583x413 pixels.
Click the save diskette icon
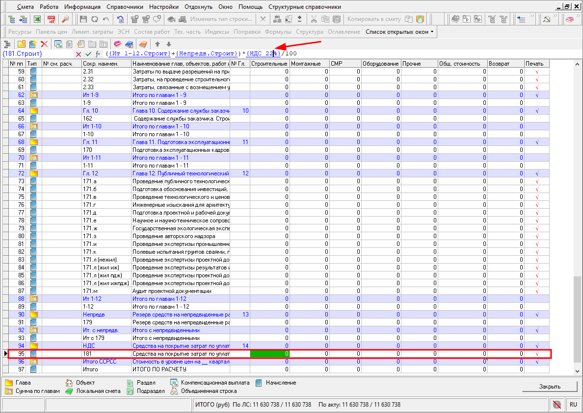click(83, 19)
